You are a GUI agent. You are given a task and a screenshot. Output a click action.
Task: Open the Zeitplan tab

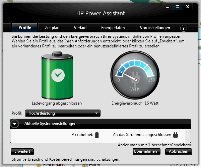pyautogui.click(x=52, y=28)
